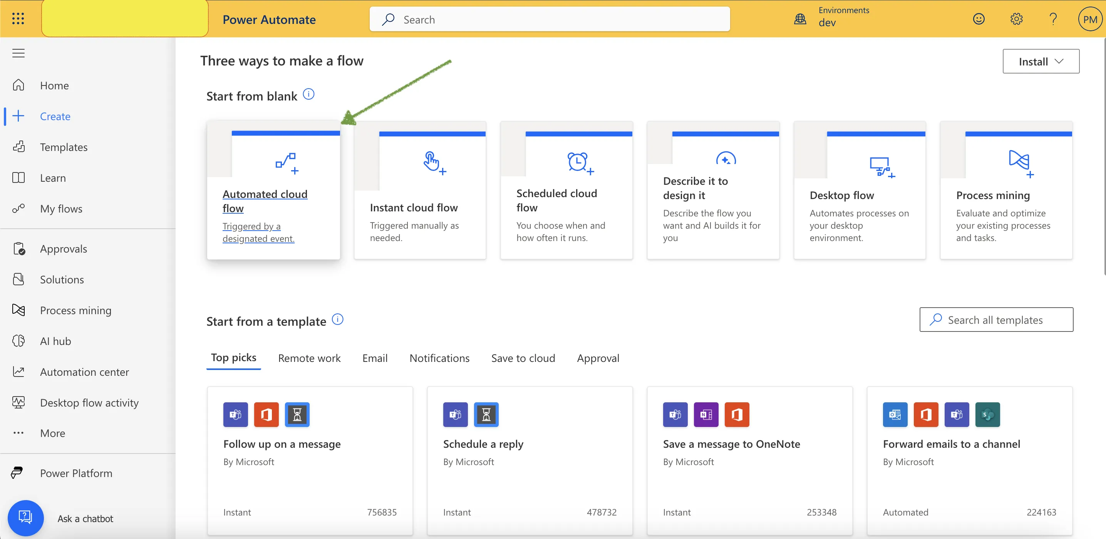
Task: Click the 224163 usage count text
Action: coord(1041,512)
